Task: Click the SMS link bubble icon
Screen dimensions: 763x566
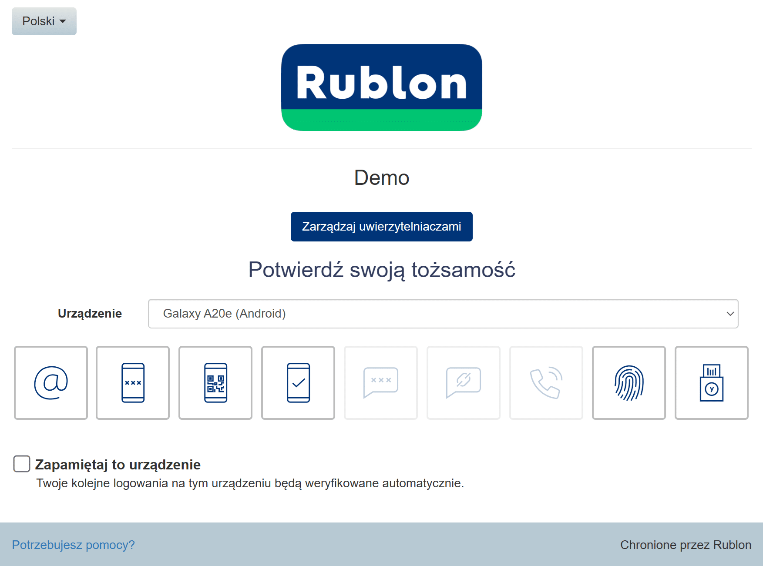Action: point(464,383)
